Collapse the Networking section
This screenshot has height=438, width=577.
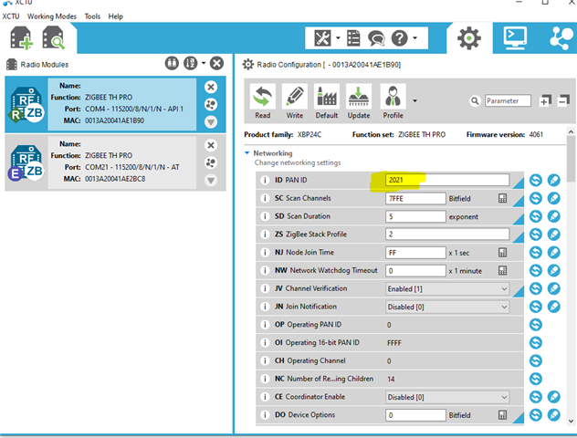click(x=247, y=153)
